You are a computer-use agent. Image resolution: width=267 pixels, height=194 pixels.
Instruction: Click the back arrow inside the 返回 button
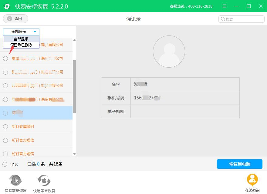9,18
